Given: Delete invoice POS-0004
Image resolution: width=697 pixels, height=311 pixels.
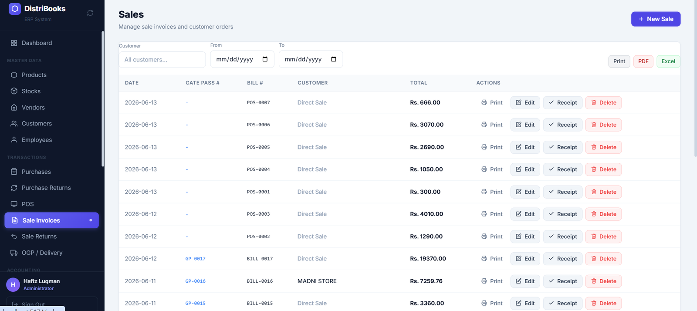Looking at the screenshot, I should click(603, 169).
